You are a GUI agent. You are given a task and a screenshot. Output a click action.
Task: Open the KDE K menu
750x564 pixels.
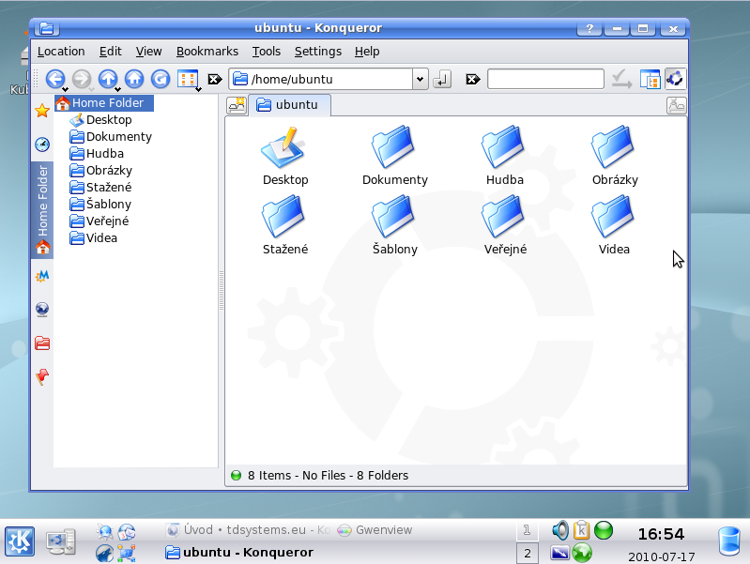click(20, 541)
